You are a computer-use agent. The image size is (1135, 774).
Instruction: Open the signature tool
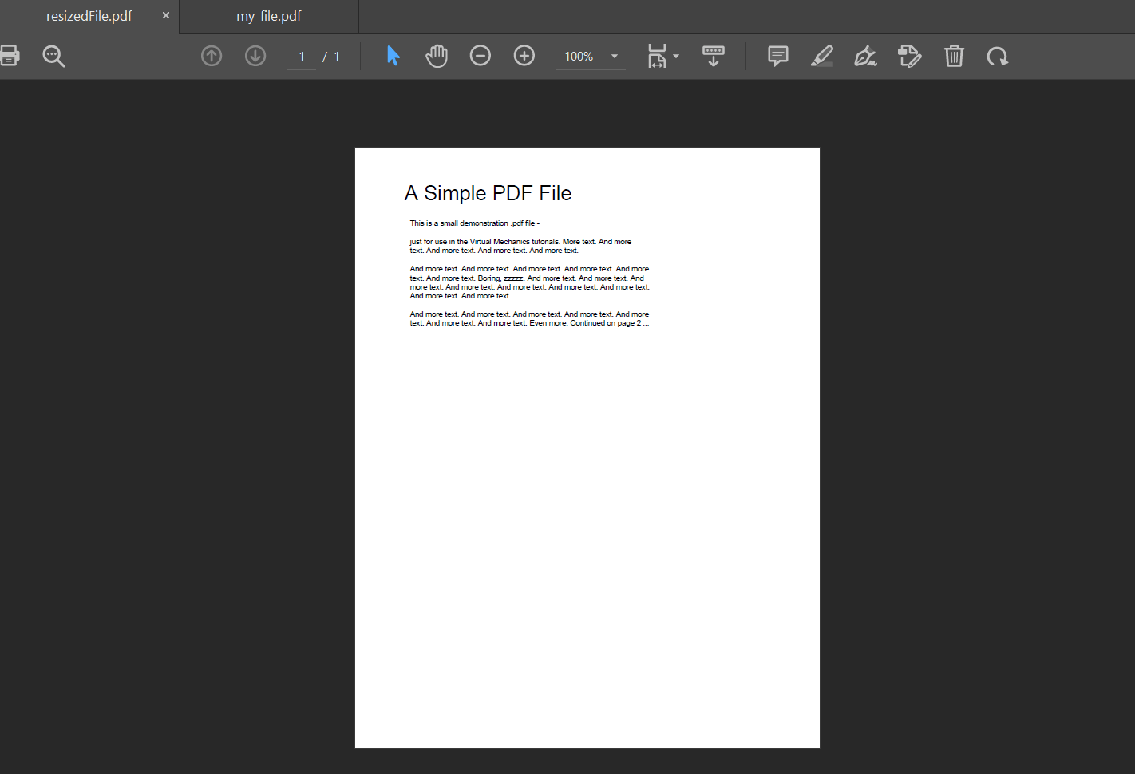pyautogui.click(x=865, y=56)
